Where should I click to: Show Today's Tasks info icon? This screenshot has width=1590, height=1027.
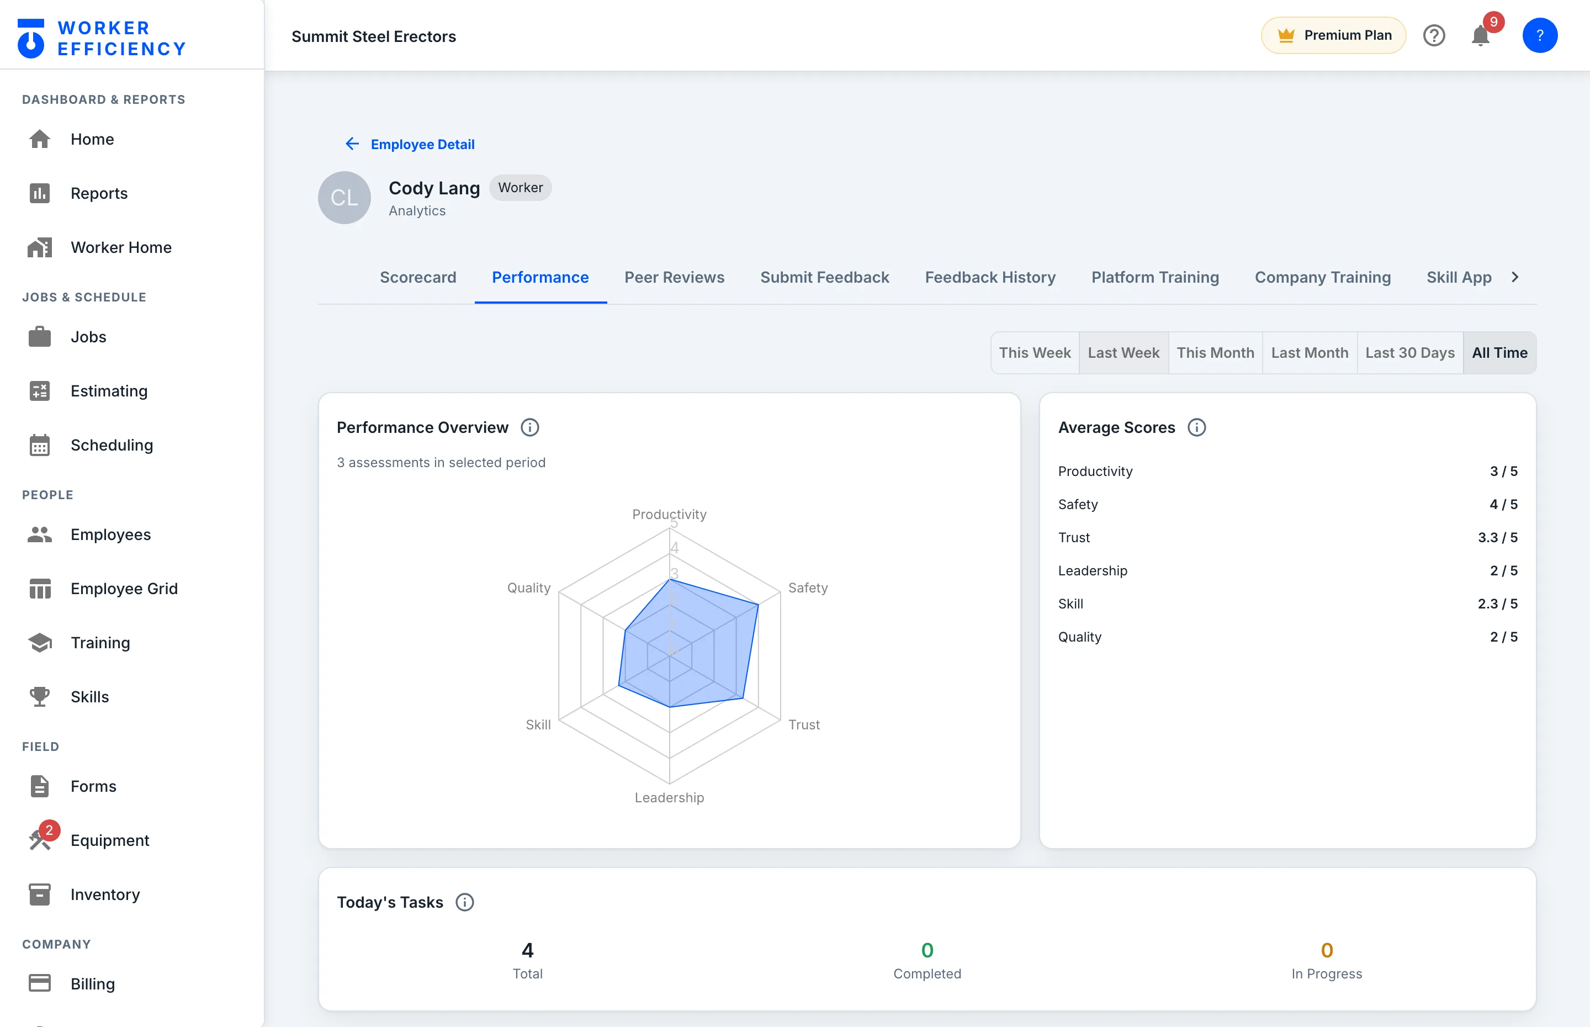pyautogui.click(x=465, y=902)
